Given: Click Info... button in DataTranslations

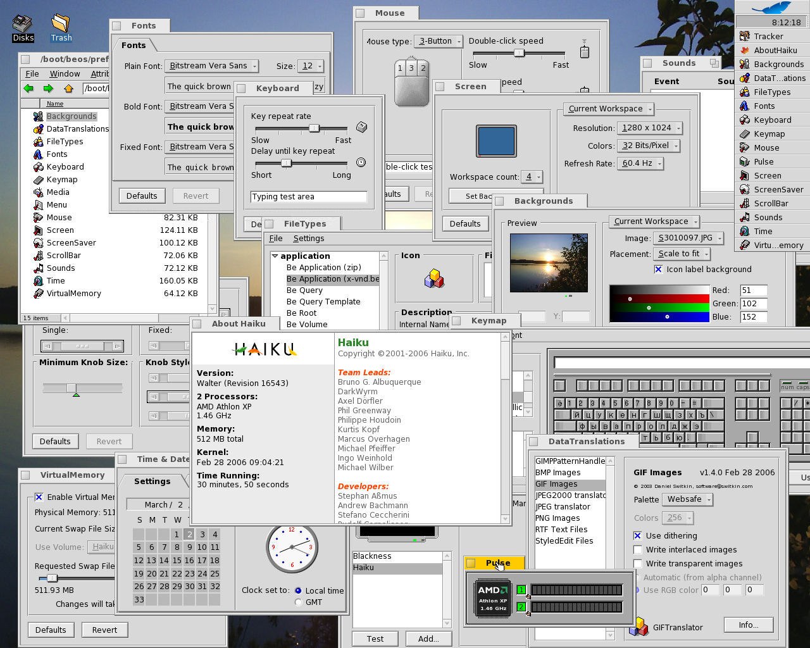Looking at the screenshot, I should 748,625.
